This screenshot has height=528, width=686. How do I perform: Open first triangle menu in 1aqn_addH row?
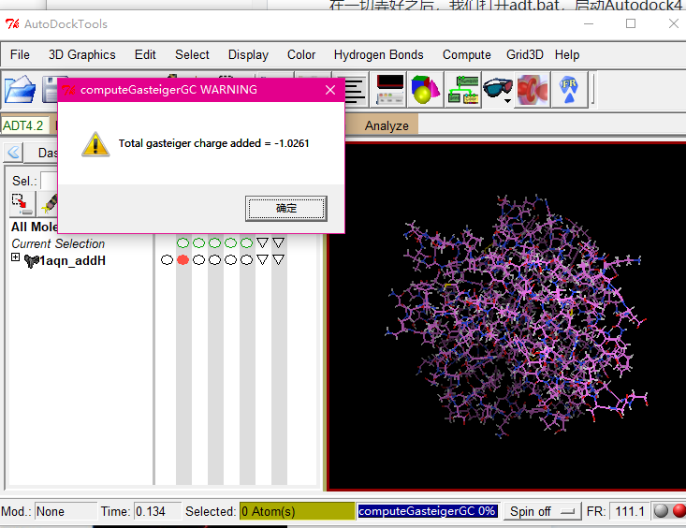[262, 259]
